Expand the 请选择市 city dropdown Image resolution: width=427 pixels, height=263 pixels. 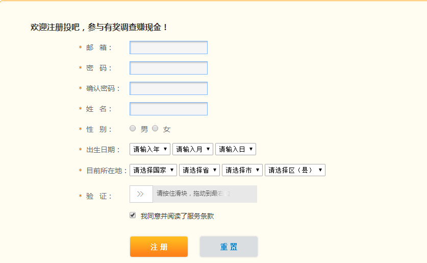(242, 170)
